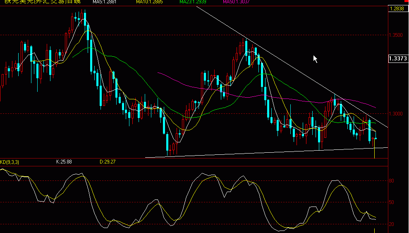Click the 1.2838 price box on the axis
409x233 pixels.
398,9
